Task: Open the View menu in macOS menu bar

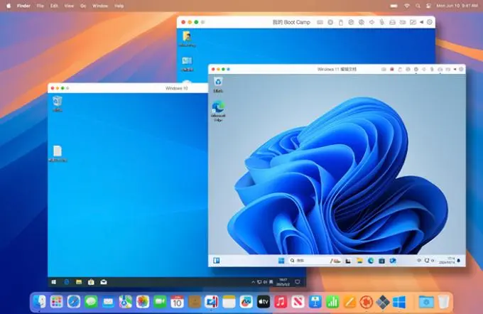Action: 69,6
